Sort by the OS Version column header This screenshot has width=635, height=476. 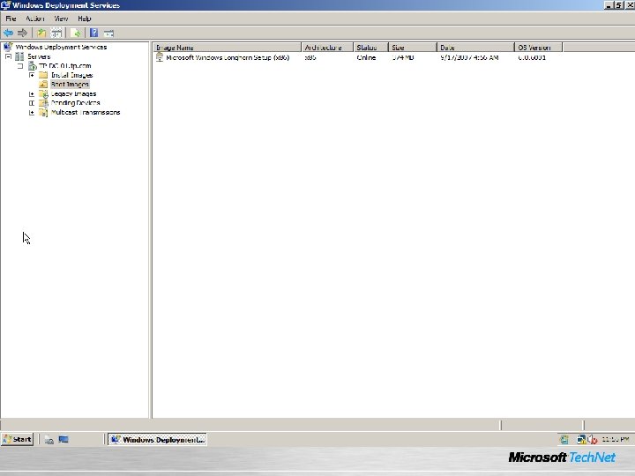coord(538,48)
